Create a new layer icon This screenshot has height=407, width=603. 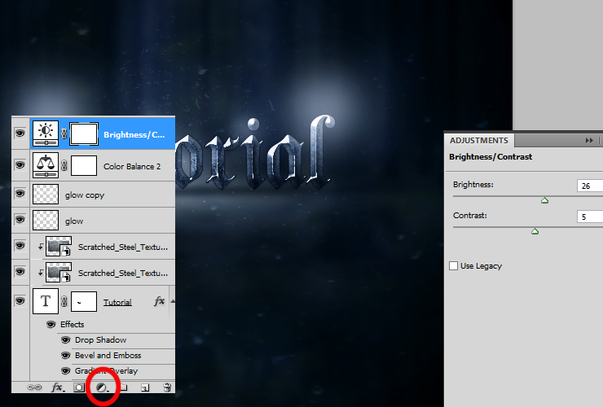point(145,387)
